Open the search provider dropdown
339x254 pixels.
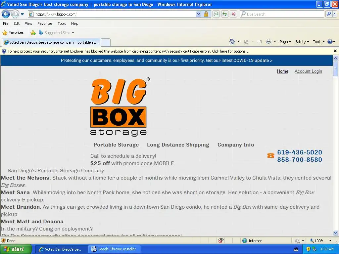pyautogui.click(x=335, y=14)
